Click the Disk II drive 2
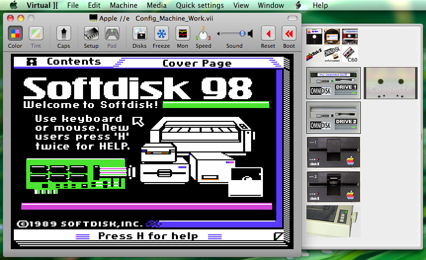Viewport: 426px width, 260px height. pos(334,187)
